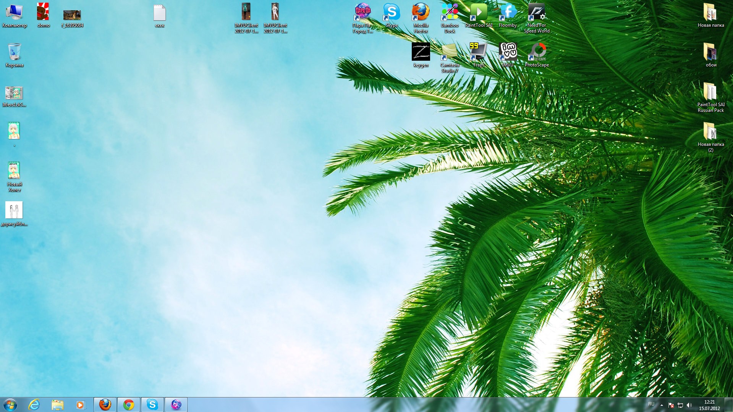733x412 pixels.
Task: Select the IMVU desktop shortcut
Action: [508, 55]
